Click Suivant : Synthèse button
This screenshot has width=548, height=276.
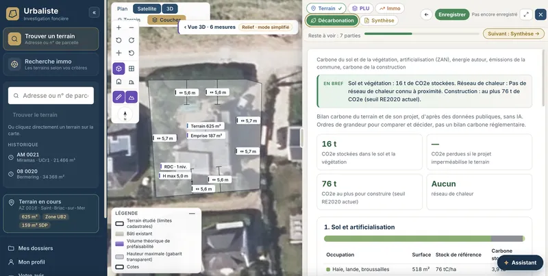pos(513,34)
